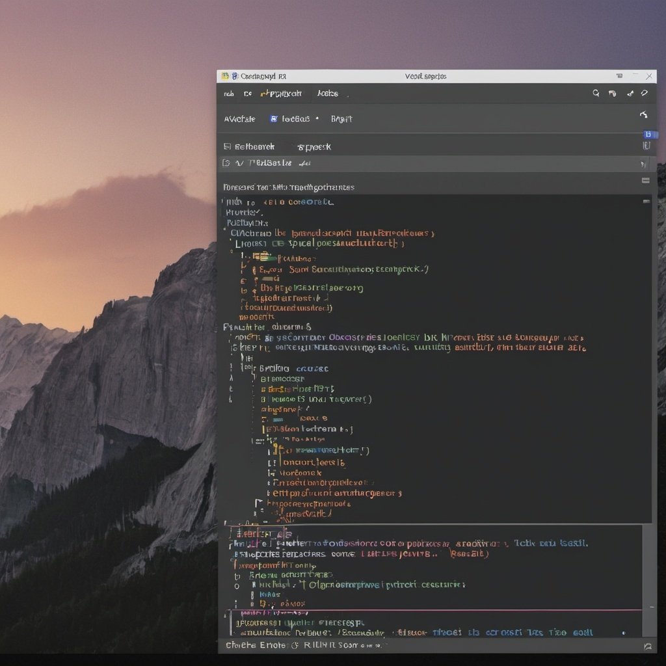Viewport: 666px width, 666px height.
Task: Open the Ee menu
Action: 248,94
